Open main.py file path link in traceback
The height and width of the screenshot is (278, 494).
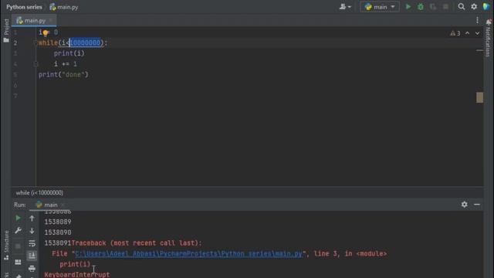pos(188,254)
